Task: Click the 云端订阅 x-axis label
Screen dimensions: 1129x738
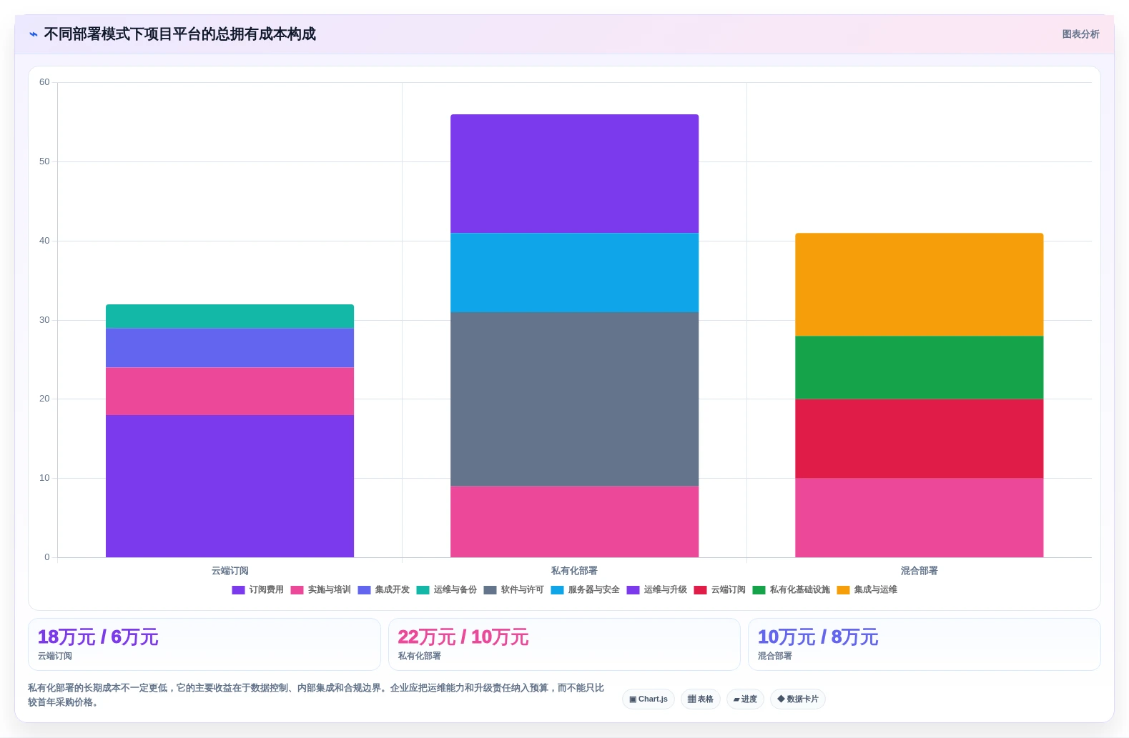Action: 230,571
